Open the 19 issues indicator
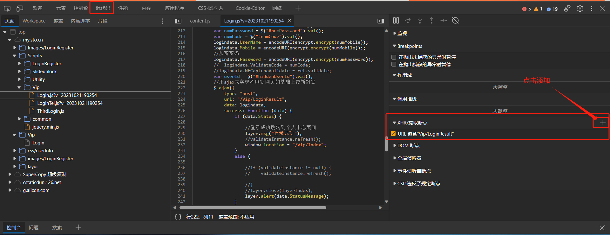610x235 pixels. tap(552, 9)
